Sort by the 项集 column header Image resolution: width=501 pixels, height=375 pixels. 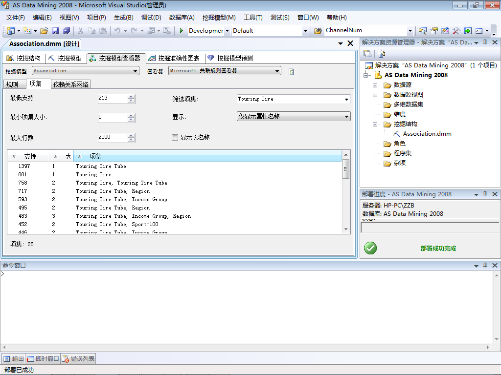point(207,156)
